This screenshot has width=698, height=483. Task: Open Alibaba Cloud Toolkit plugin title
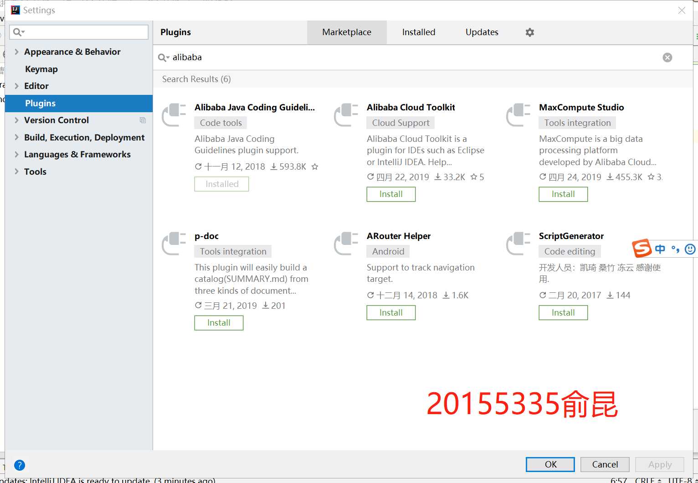click(x=411, y=108)
